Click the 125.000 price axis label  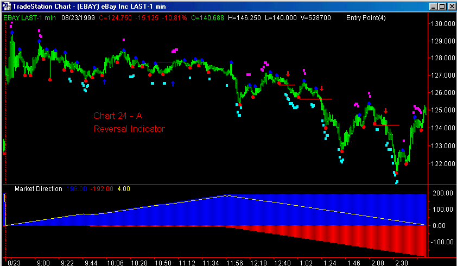443,110
